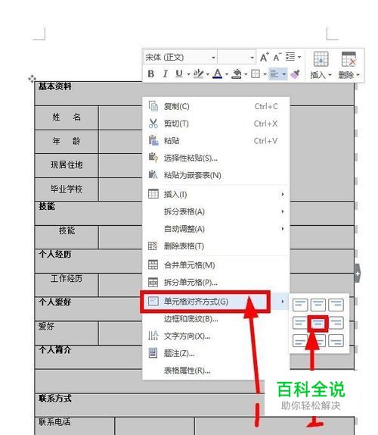Choose middle-center cell alignment option
Image resolution: width=378 pixels, height=435 pixels.
click(318, 323)
